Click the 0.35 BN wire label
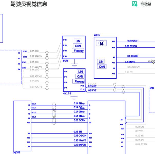This screenshot has width=155, height=154. tap(78, 132)
